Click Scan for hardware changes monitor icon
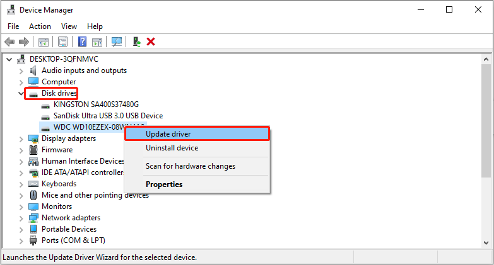The height and width of the screenshot is (265, 494). (117, 42)
